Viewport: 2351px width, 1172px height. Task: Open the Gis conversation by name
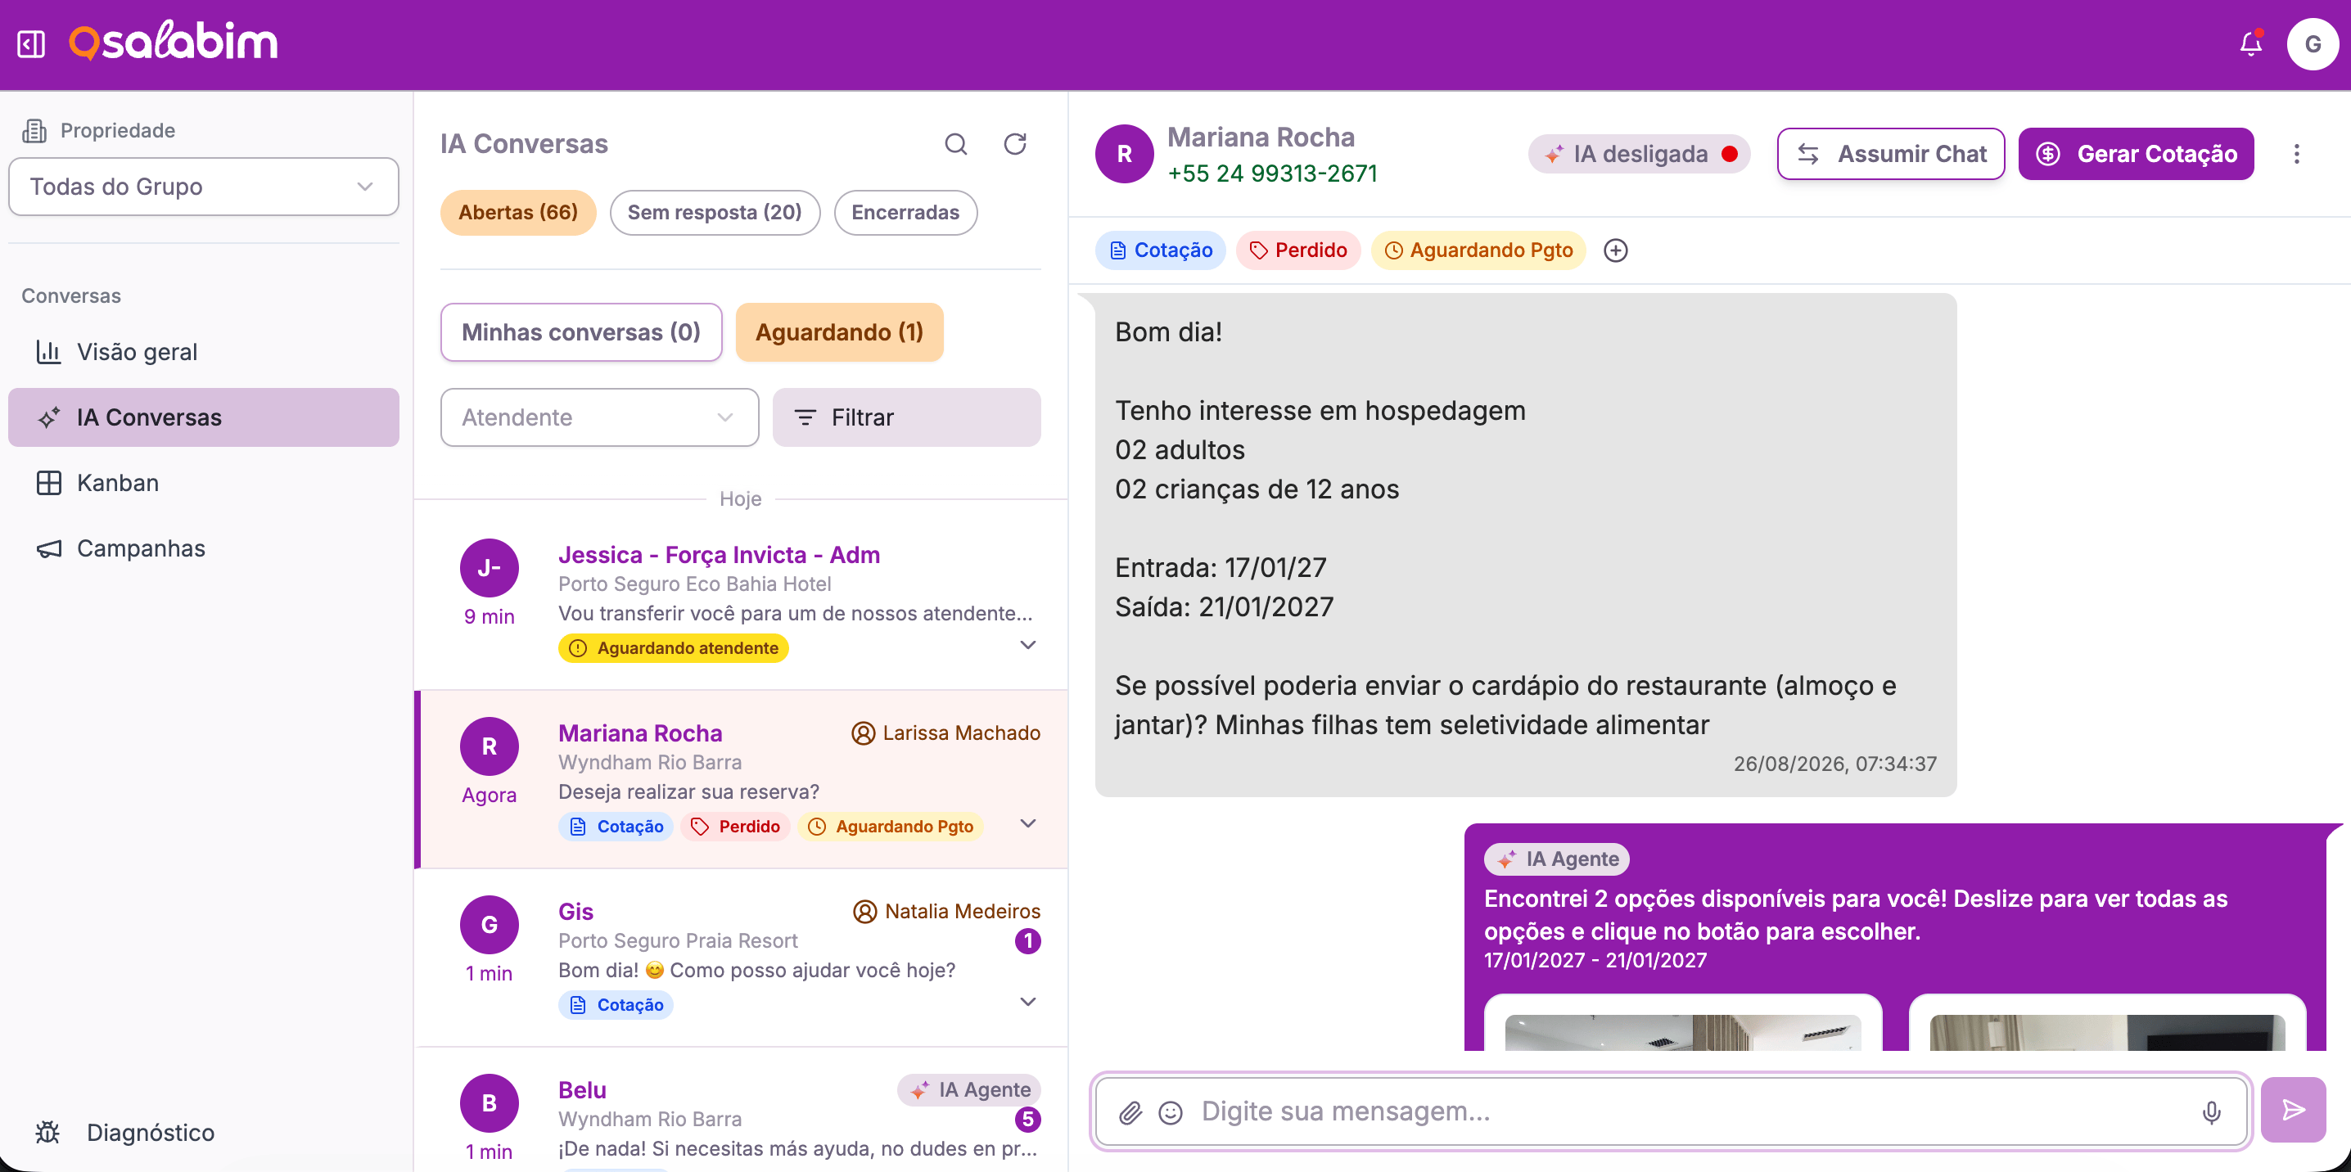click(576, 912)
